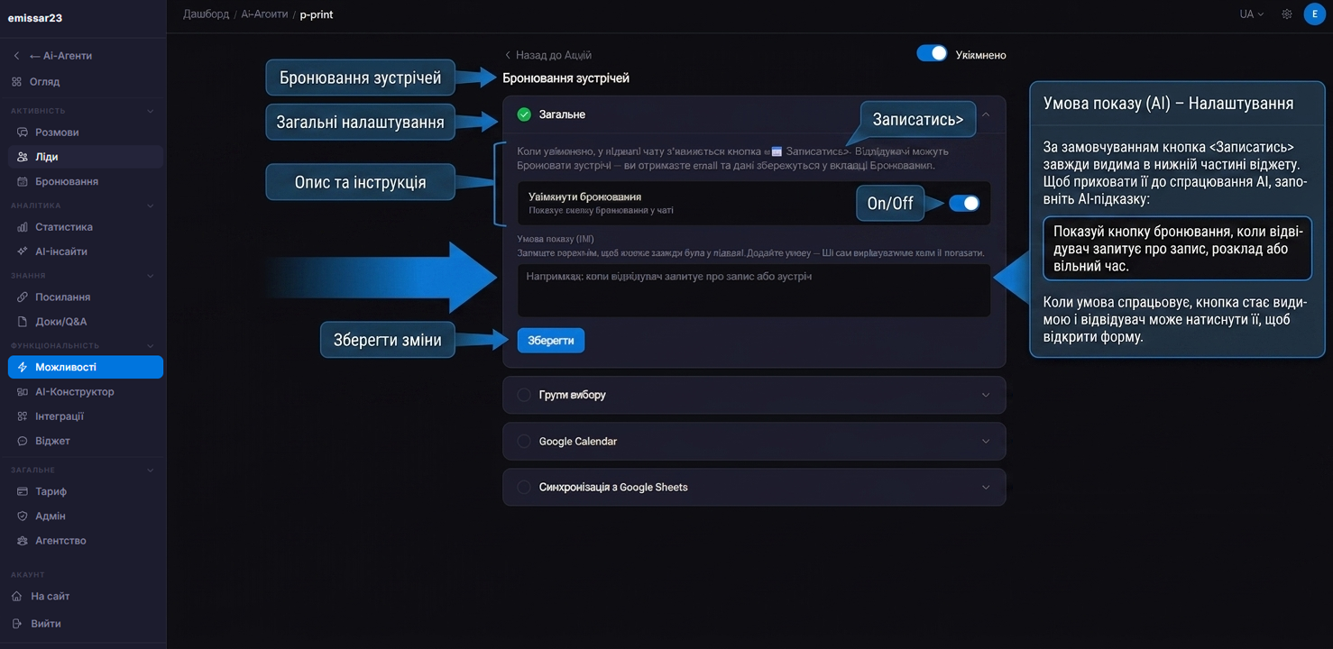Select Можливості in sidebar menu

86,367
